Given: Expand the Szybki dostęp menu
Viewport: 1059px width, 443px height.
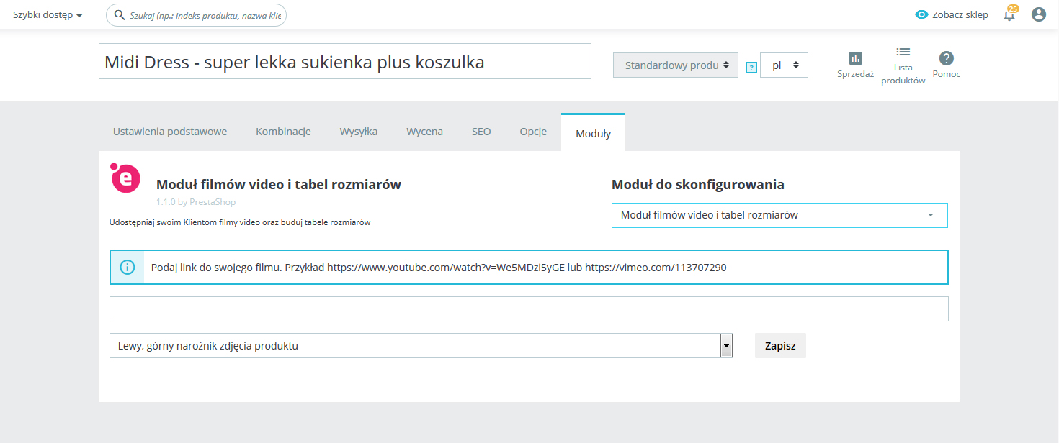Looking at the screenshot, I should tap(48, 14).
